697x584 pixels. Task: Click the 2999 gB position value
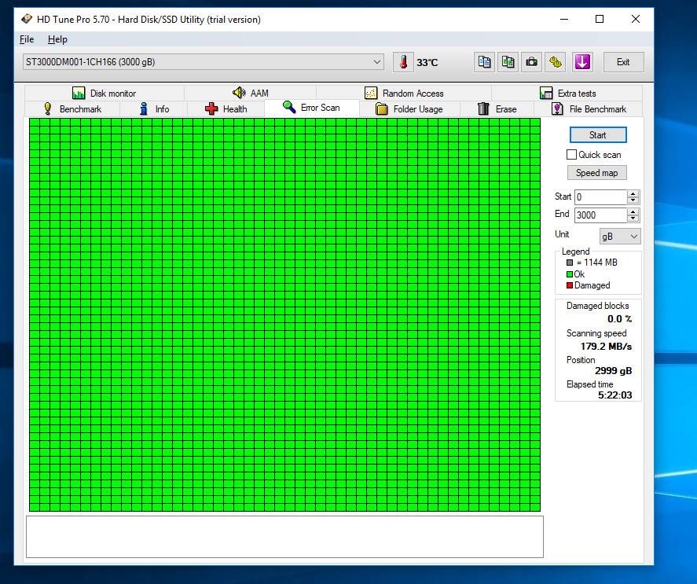pyautogui.click(x=614, y=371)
